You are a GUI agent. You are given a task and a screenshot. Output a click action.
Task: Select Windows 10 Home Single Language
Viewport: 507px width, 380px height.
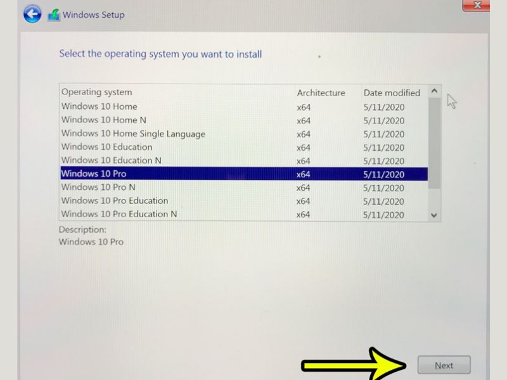pyautogui.click(x=244, y=134)
